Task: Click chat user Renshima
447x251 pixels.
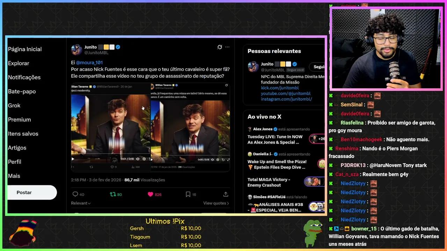Action: point(347,149)
